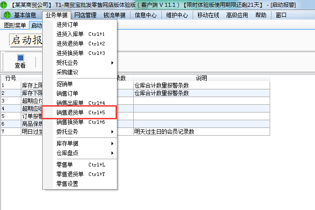Switch to the 图形菜单 tab
The width and height of the screenshot is (315, 210).
point(15,25)
